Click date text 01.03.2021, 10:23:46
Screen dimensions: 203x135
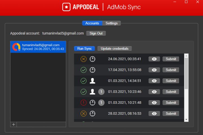coord(125,92)
